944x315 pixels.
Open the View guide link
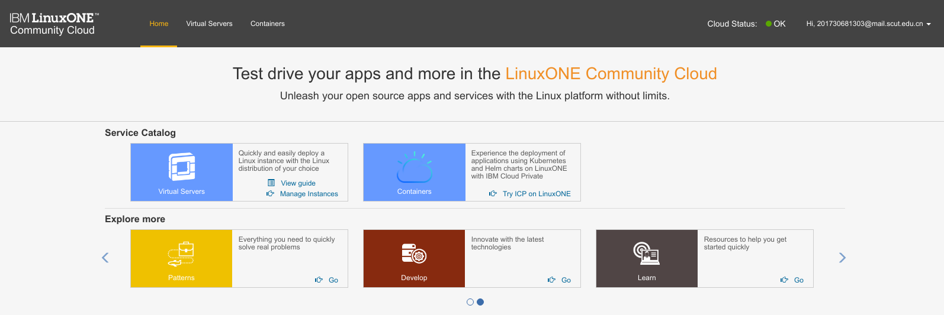coord(298,183)
